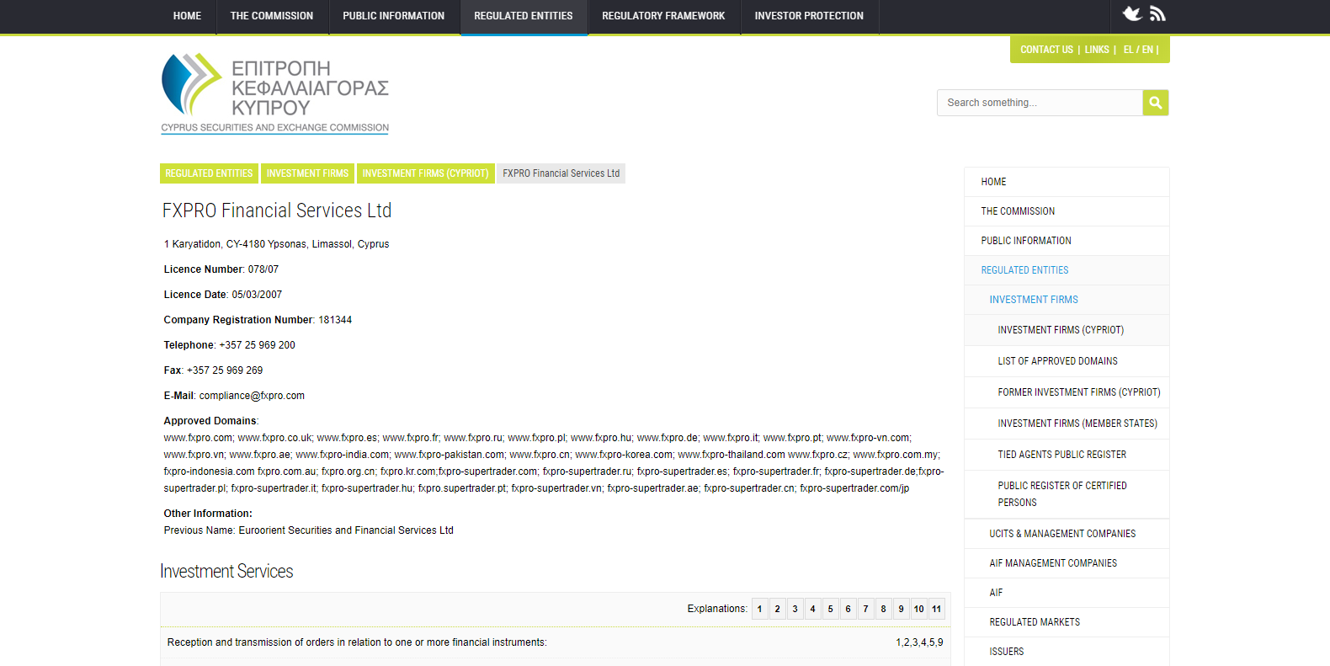Open PUBLIC INFORMATION top menu
Image resolution: width=1330 pixels, height=666 pixels.
(393, 16)
